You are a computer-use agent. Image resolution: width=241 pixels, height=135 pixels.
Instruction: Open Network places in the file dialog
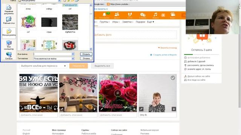point(9,56)
